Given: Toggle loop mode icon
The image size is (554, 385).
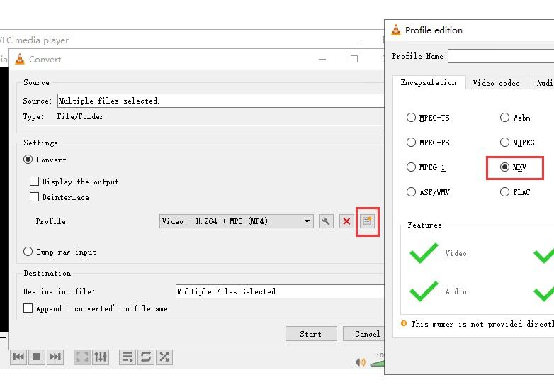Looking at the screenshot, I should 145,357.
